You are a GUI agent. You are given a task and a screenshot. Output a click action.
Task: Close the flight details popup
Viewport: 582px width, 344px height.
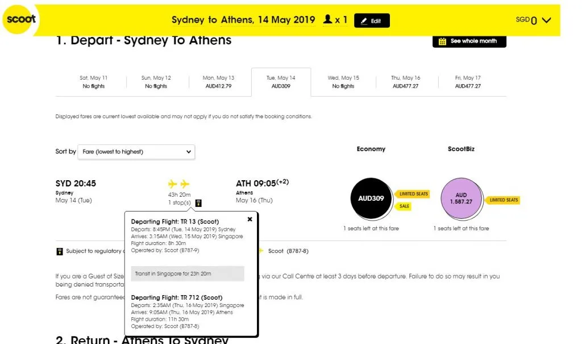coord(250,219)
